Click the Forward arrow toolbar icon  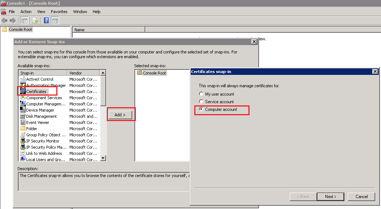pyautogui.click(x=13, y=20)
